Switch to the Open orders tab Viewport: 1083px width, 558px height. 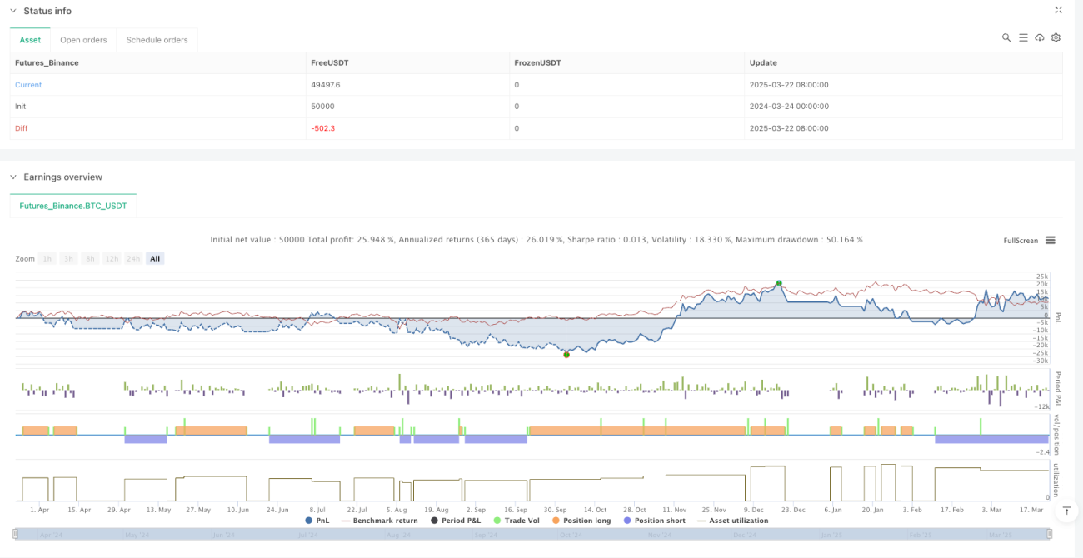(83, 40)
